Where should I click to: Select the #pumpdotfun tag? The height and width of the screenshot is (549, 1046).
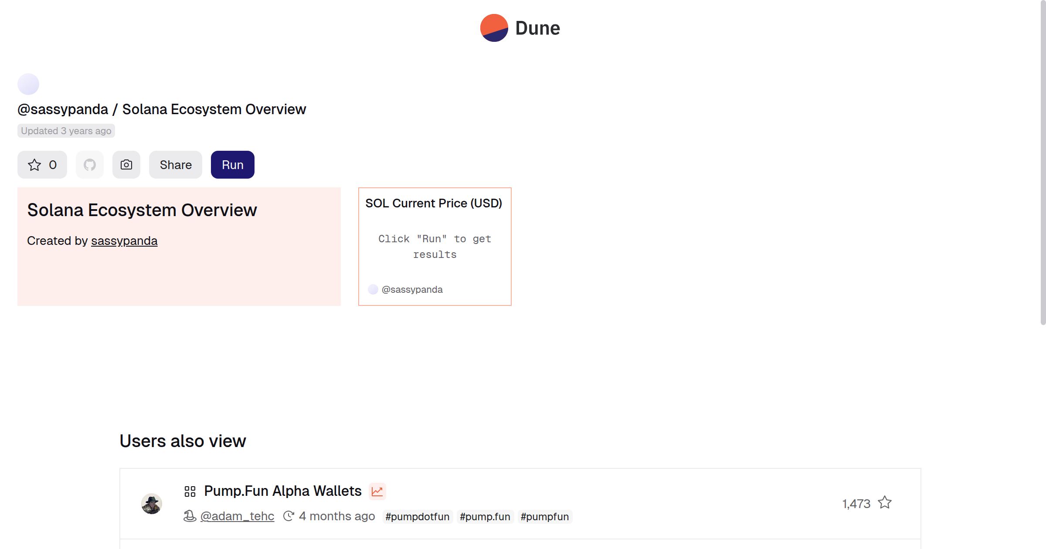pyautogui.click(x=417, y=517)
